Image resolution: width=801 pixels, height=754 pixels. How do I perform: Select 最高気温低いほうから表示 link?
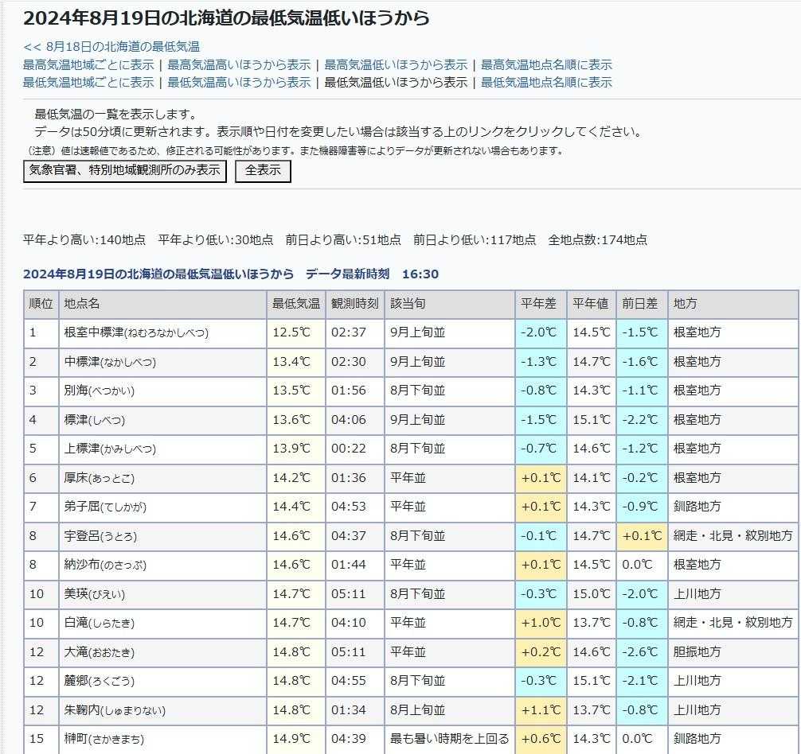(x=396, y=64)
